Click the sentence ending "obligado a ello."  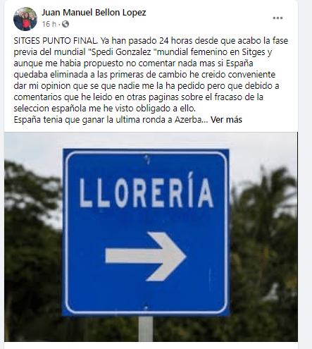click(104, 109)
